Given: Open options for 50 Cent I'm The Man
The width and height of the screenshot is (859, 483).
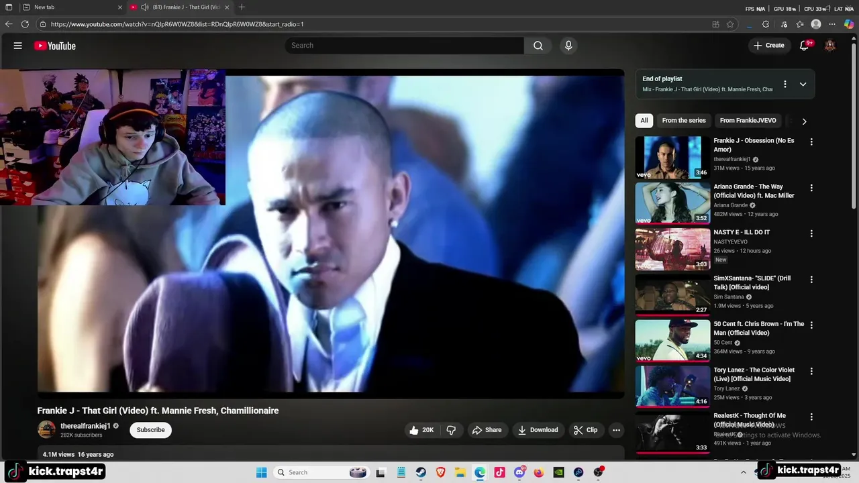Looking at the screenshot, I should tap(811, 325).
